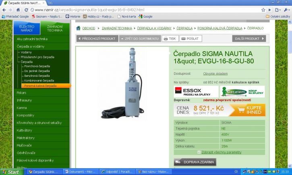Open the Google bookmark

(x=146, y=16)
